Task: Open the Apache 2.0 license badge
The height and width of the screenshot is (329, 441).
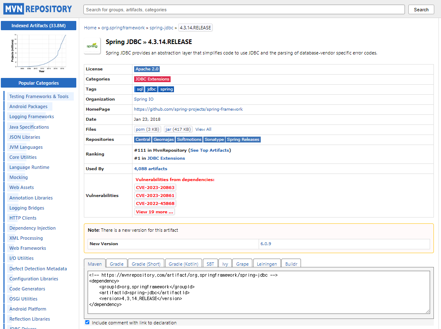Action: point(147,69)
